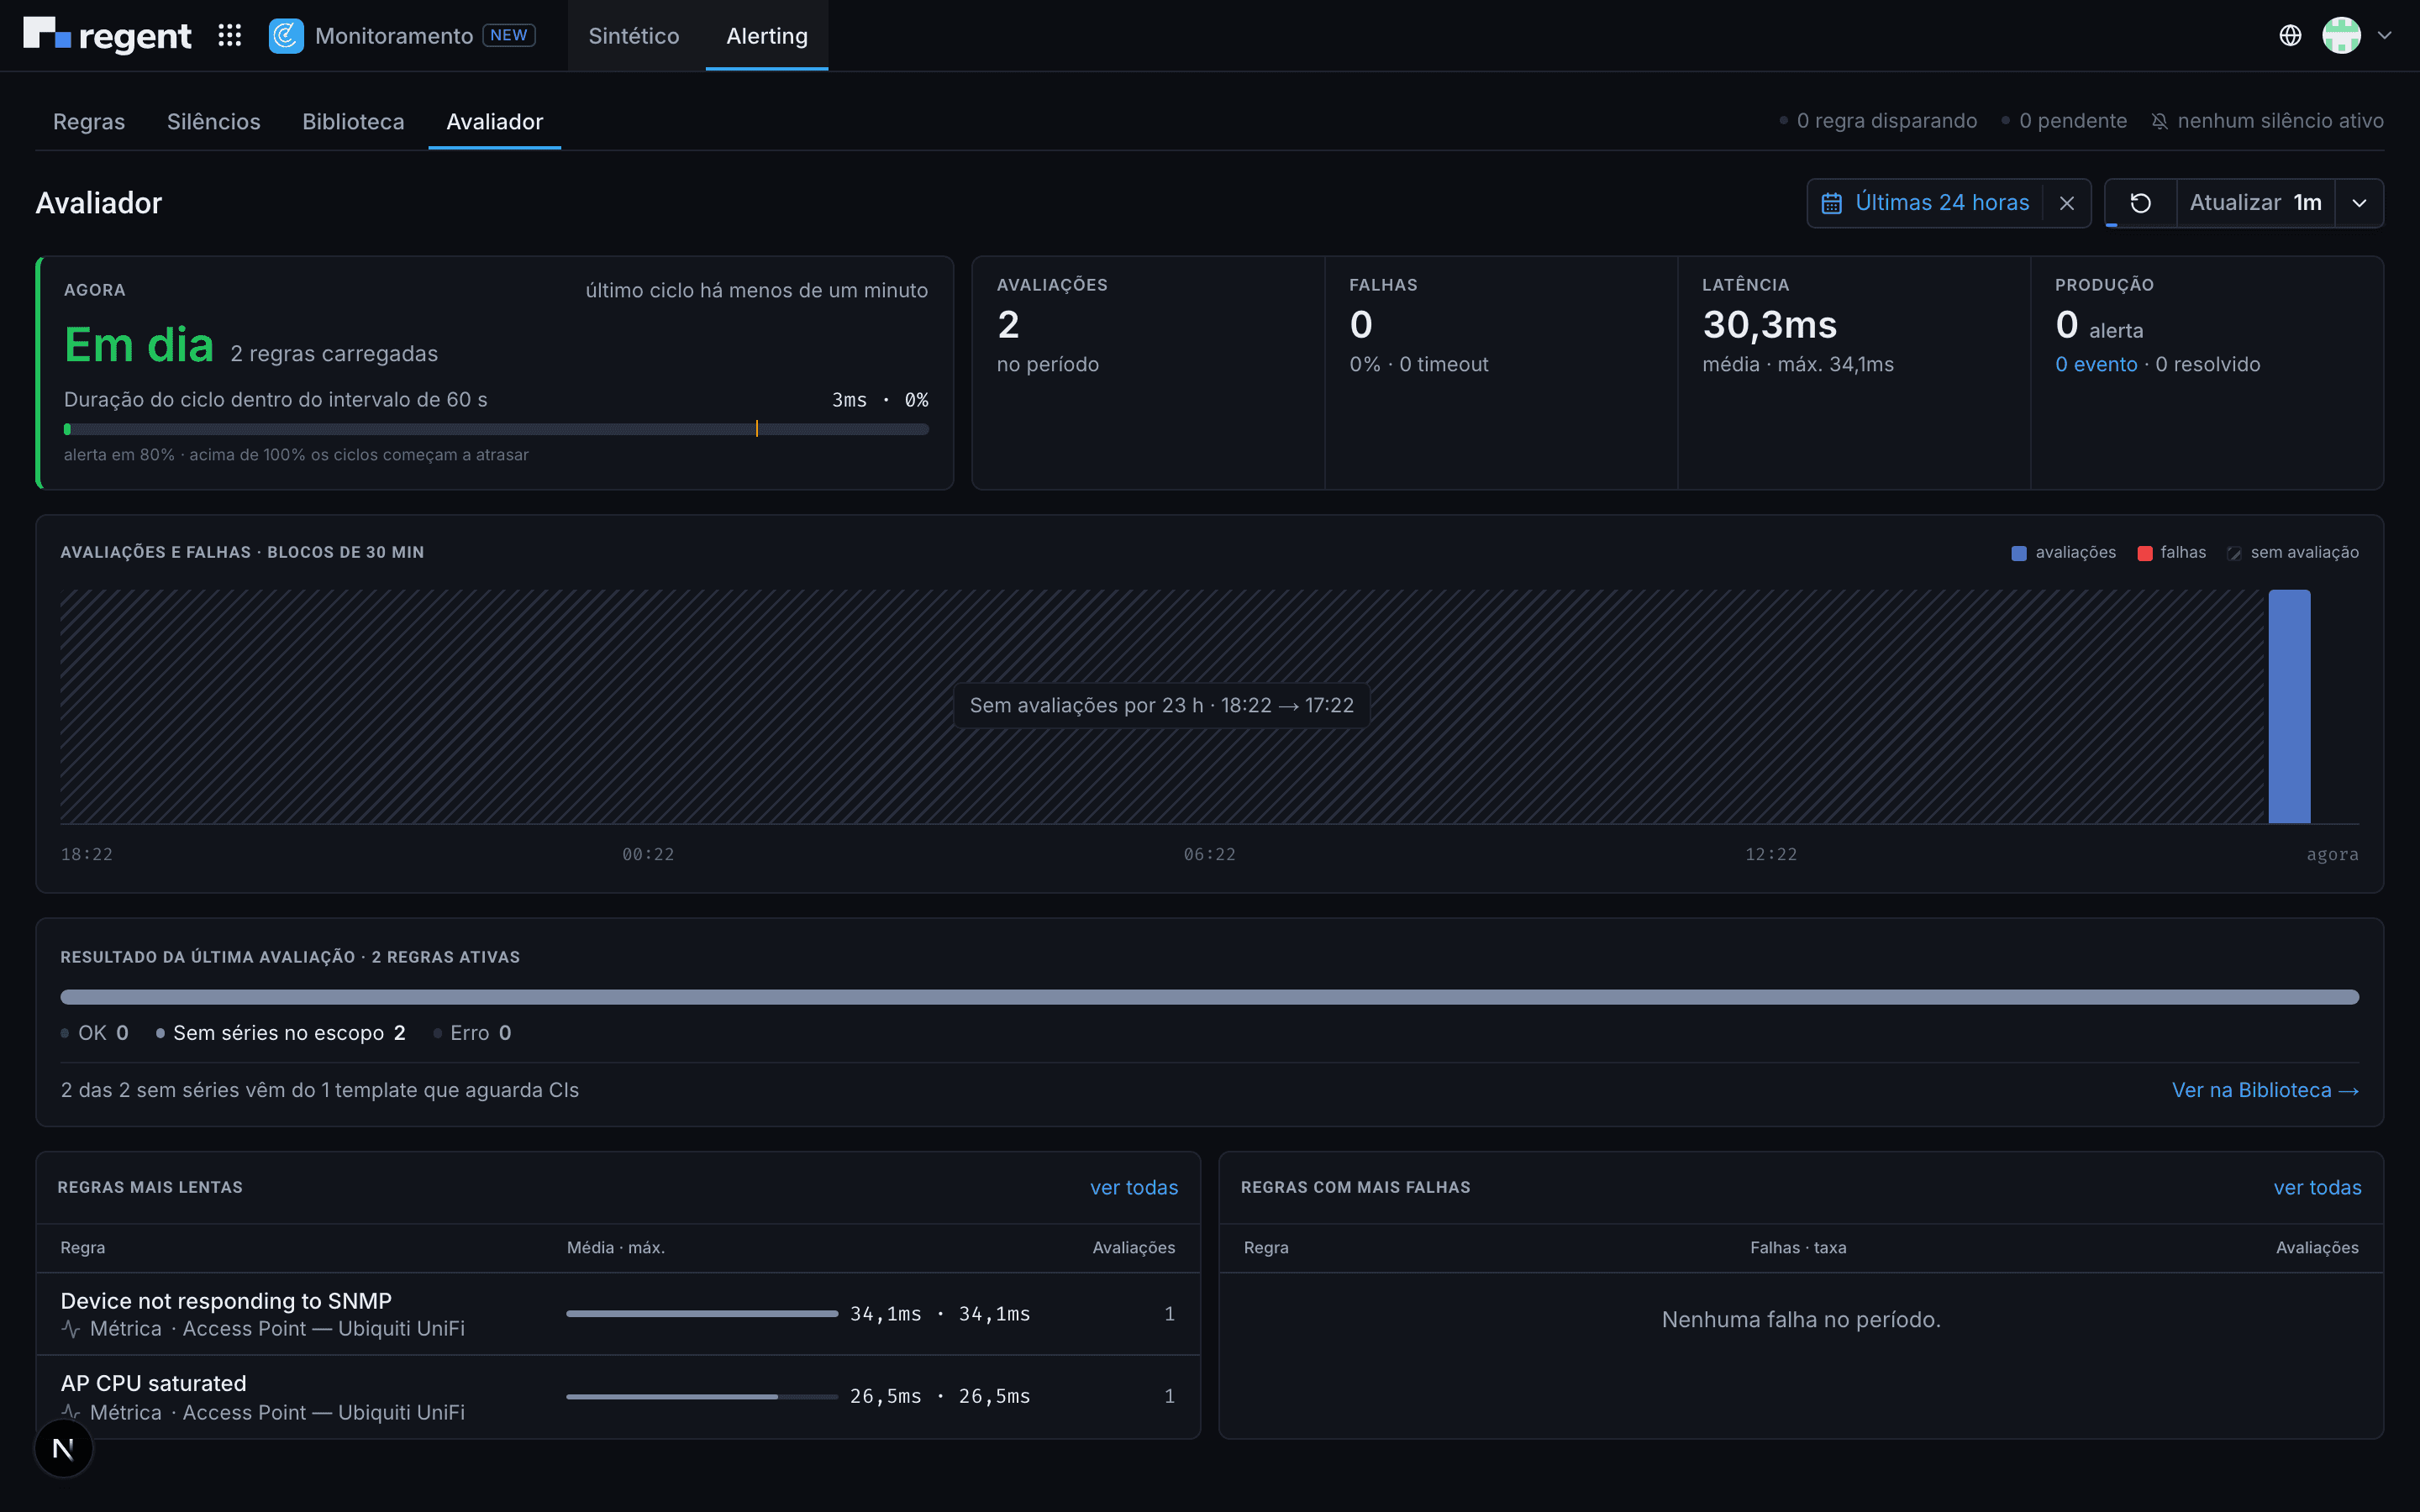Toggle falhas legend swatch
This screenshot has height=1512, width=2420.
(x=2144, y=553)
